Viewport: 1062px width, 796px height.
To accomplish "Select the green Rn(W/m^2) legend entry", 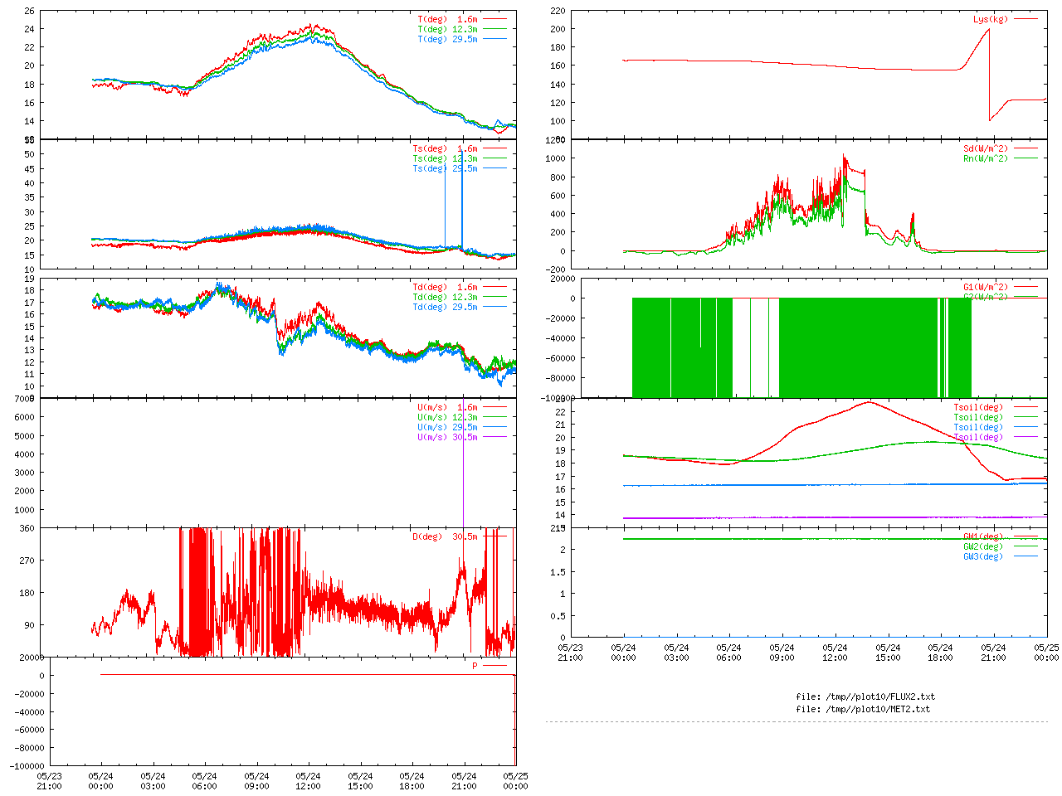I will [x=986, y=158].
